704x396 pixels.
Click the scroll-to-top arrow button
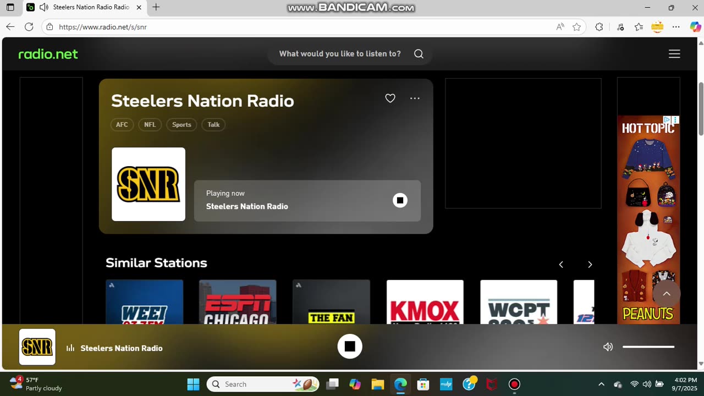click(x=667, y=294)
